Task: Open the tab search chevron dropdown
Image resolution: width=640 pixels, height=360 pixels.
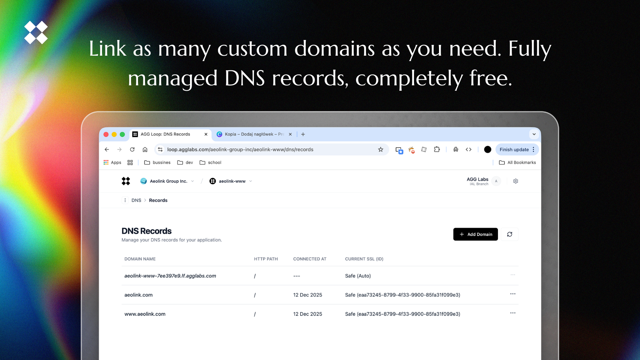Action: point(534,134)
